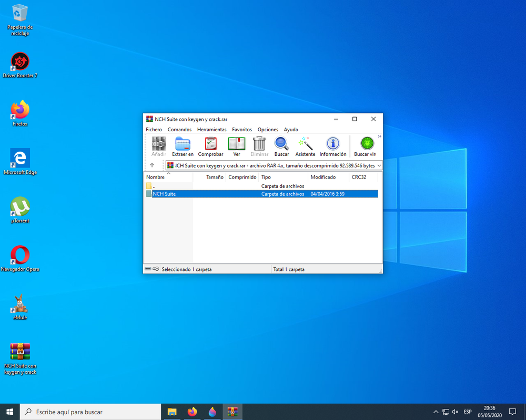Sort list by Comprimido column header

[242, 177]
